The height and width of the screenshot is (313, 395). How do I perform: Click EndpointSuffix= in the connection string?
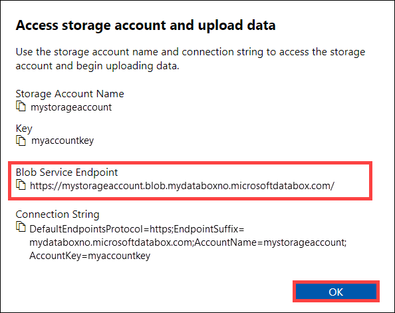tap(209, 229)
